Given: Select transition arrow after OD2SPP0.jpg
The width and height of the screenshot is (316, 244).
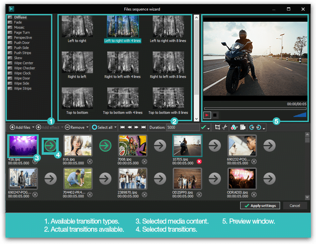Looking at the screenshot, I should [x=215, y=179].
